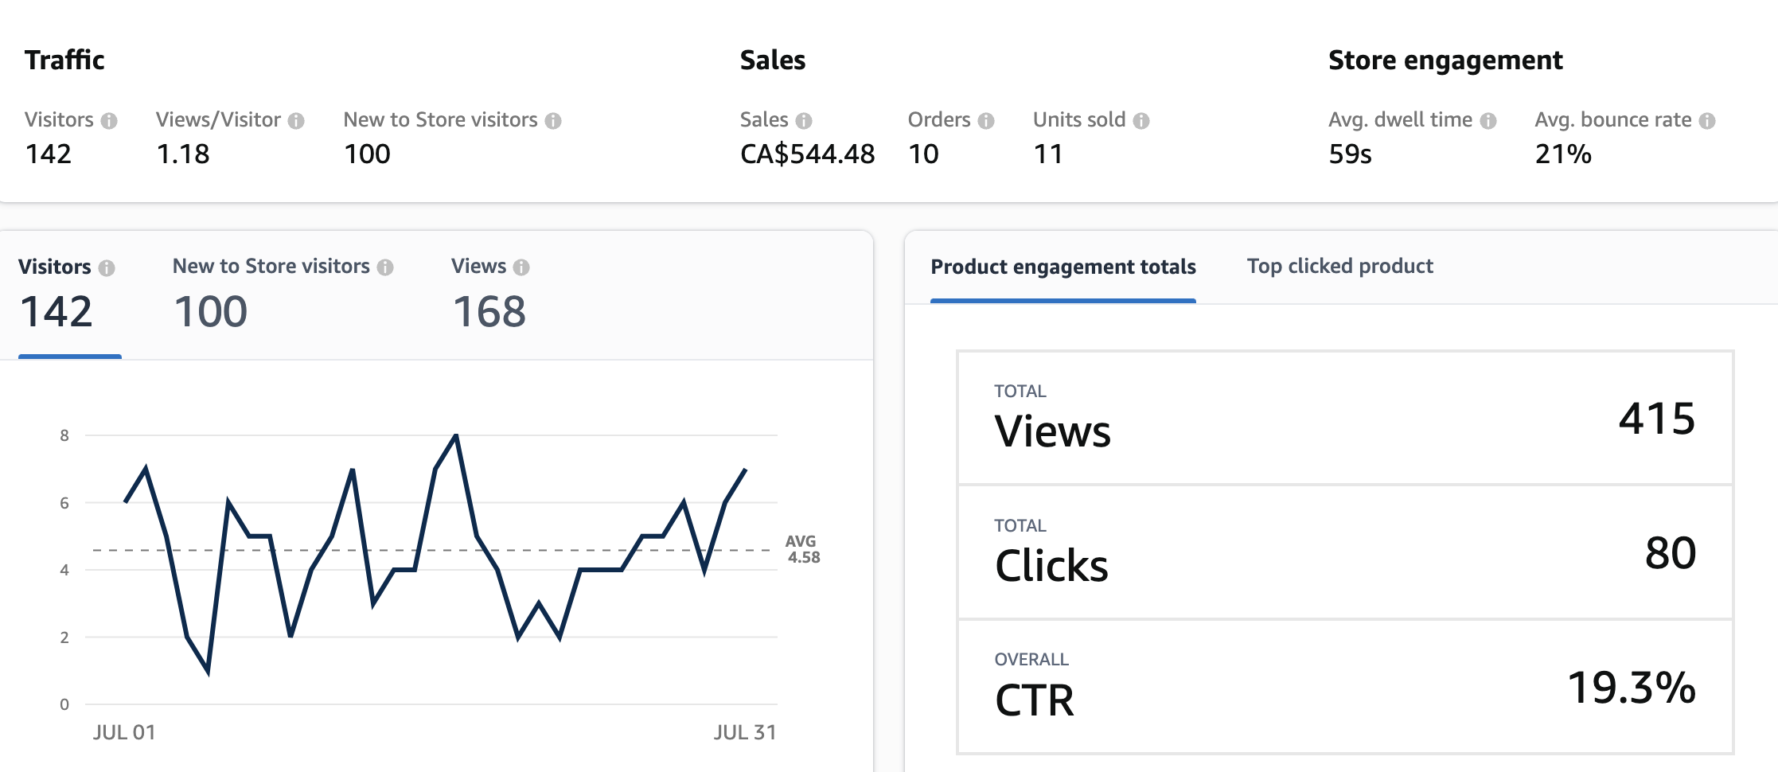
Task: Switch chart to Views 168 tab
Action: [489, 295]
